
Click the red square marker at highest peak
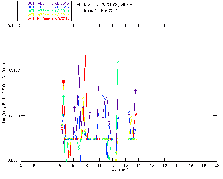pyautogui.click(x=85, y=48)
